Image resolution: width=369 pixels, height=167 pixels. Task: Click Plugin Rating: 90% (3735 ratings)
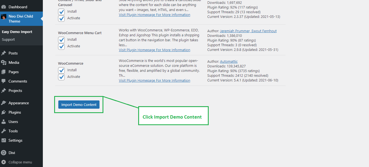pos(234,71)
